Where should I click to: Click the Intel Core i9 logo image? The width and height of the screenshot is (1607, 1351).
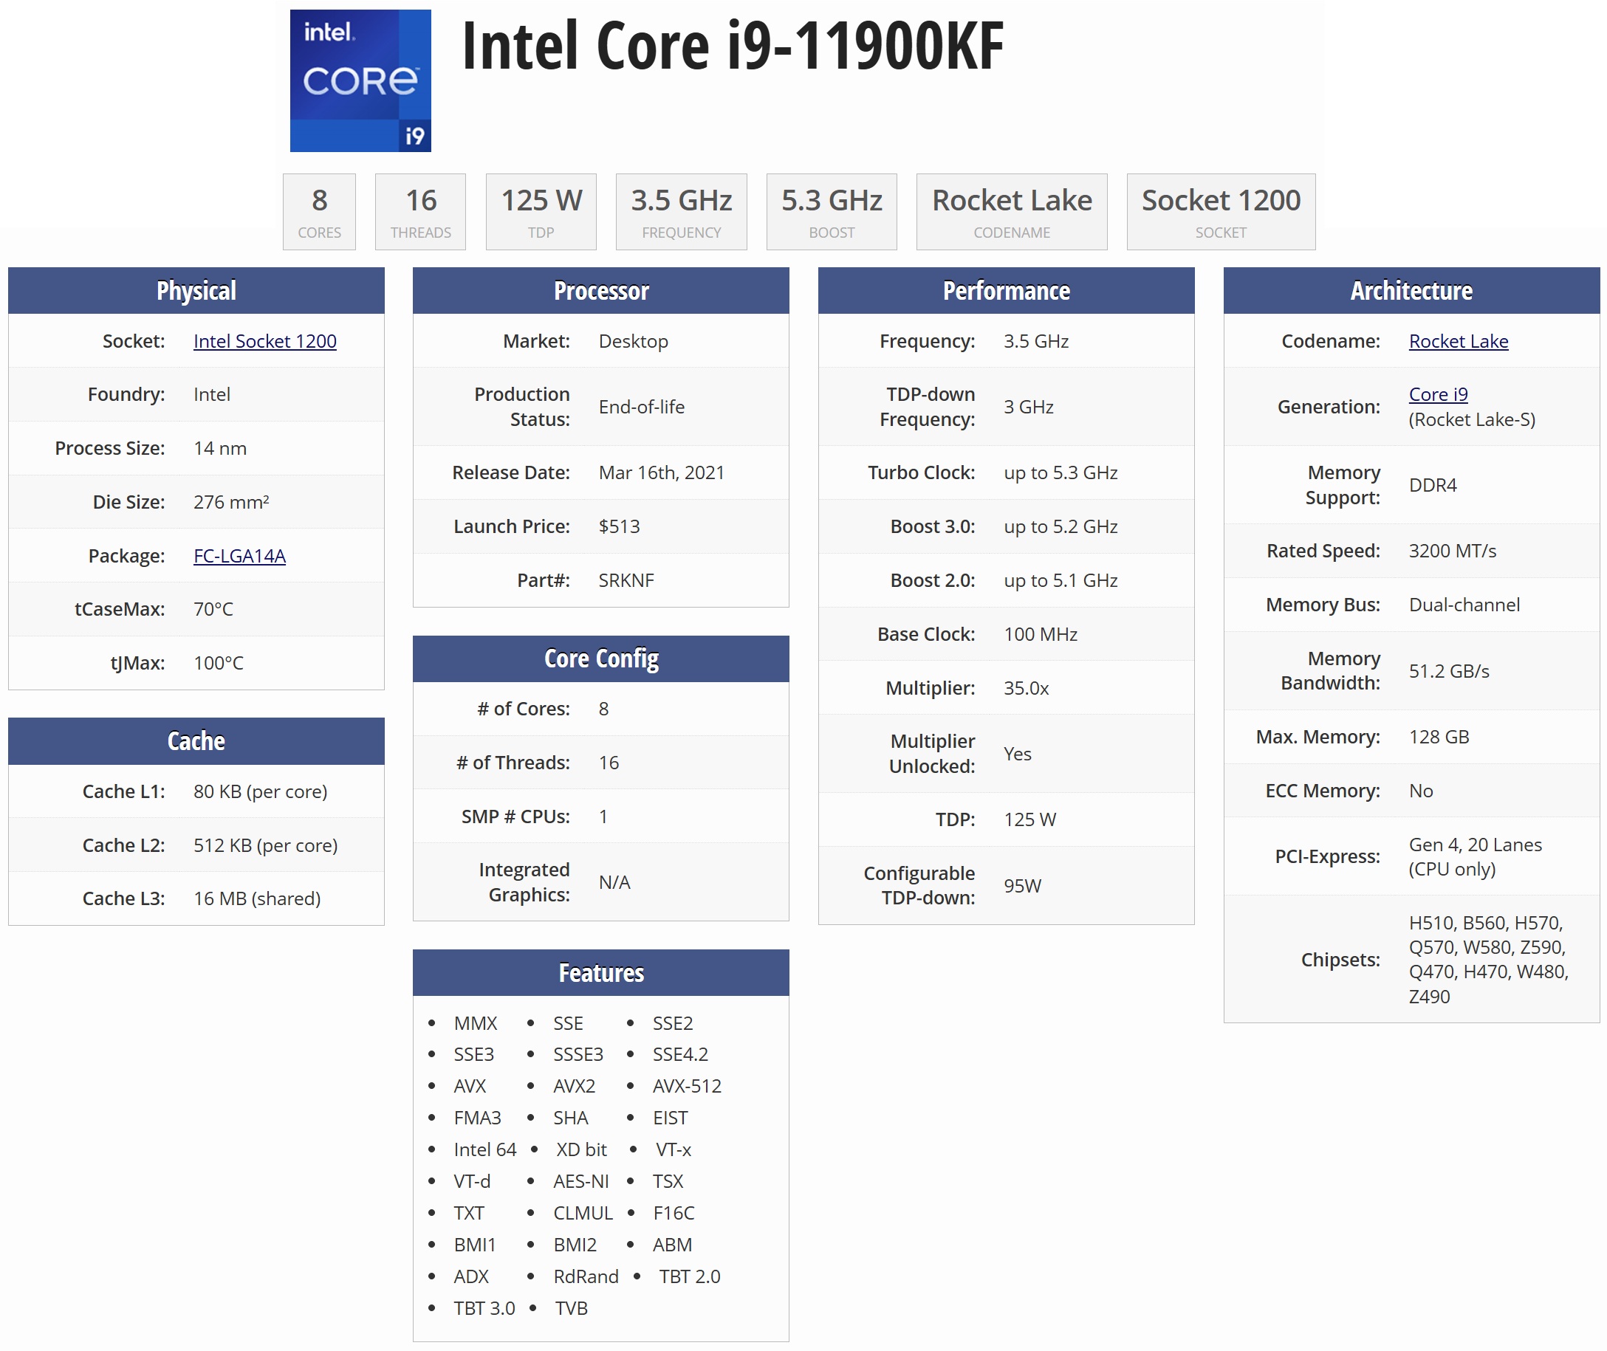[x=360, y=80]
